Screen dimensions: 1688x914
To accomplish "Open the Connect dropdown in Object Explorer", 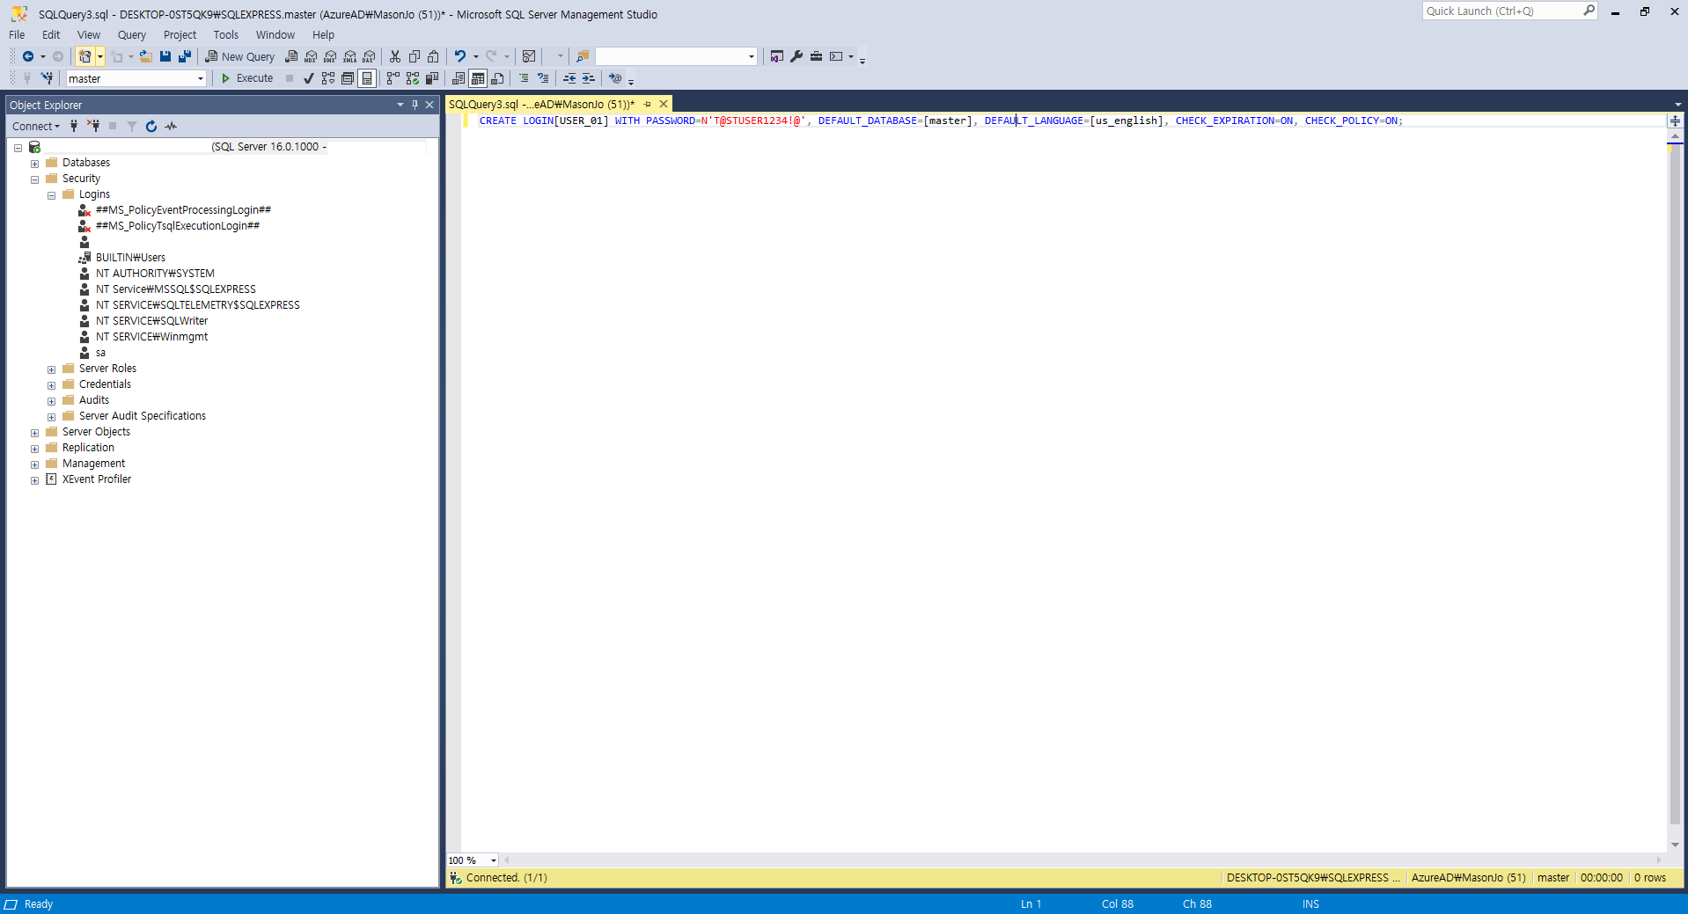I will point(36,127).
